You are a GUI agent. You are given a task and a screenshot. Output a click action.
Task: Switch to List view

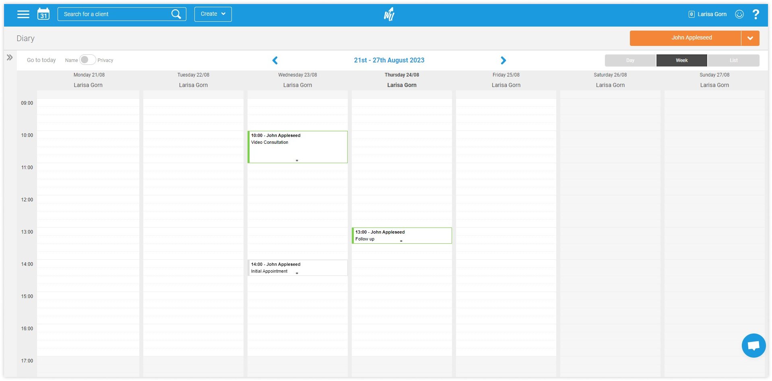pos(733,60)
